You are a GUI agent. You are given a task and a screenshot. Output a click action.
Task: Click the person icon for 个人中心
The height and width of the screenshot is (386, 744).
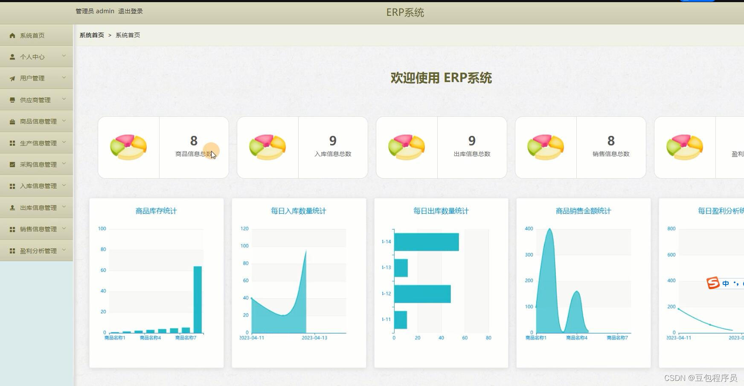click(x=12, y=56)
